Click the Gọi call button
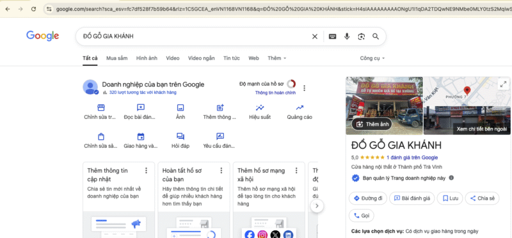512x238 pixels. 362,216
